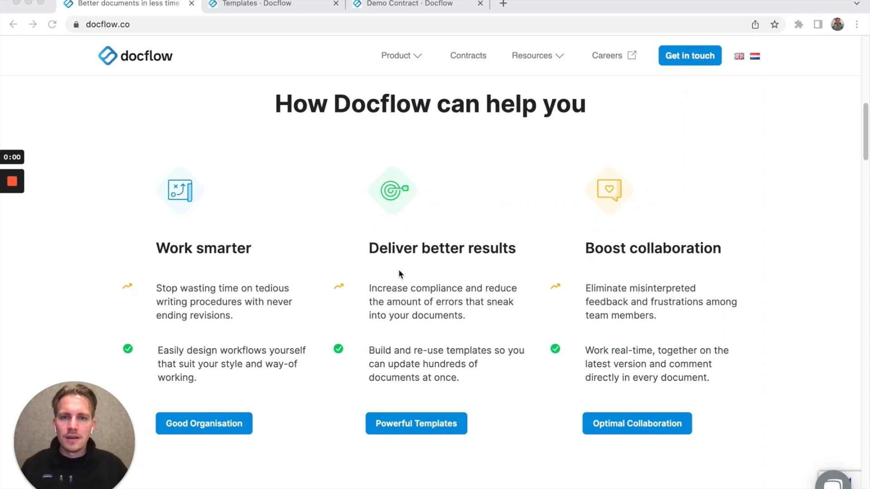Click your webcam bubble in the corner
This screenshot has height=489, width=870.
(x=74, y=436)
